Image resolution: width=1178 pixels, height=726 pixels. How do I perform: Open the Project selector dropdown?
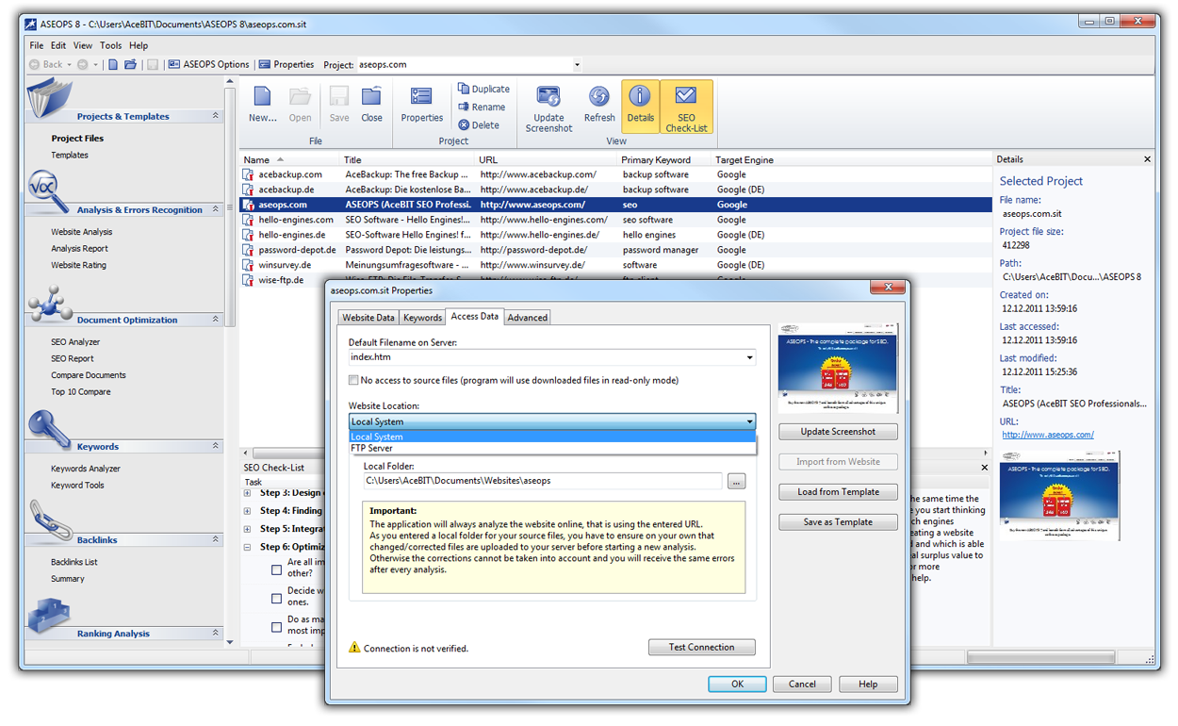tap(577, 65)
